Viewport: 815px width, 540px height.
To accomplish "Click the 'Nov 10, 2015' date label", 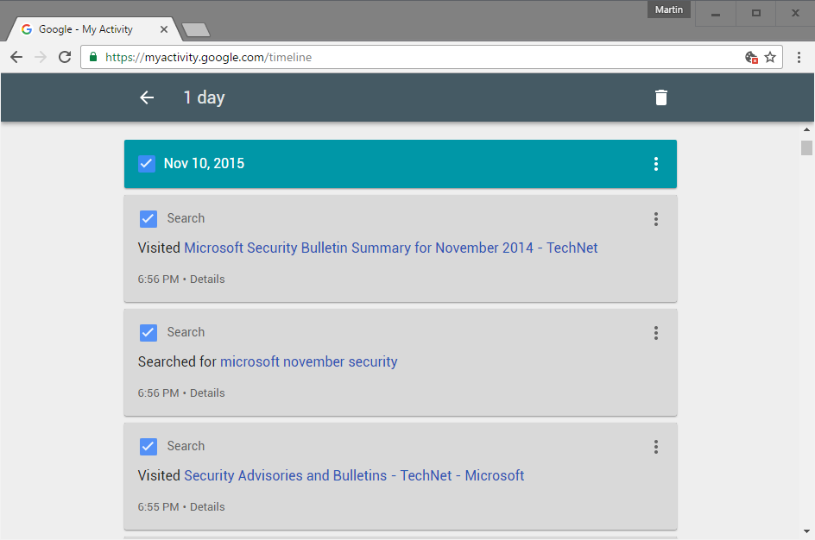I will pos(205,164).
